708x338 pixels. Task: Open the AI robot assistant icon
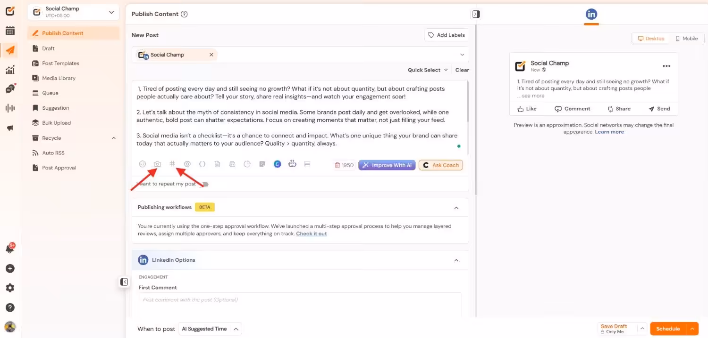[292, 164]
